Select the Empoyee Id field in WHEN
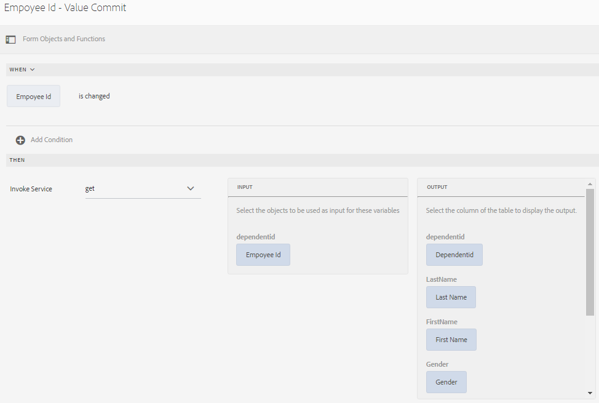This screenshot has width=599, height=403. 34,97
